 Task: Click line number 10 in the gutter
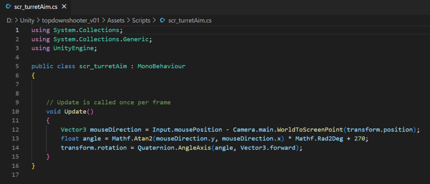(16, 111)
